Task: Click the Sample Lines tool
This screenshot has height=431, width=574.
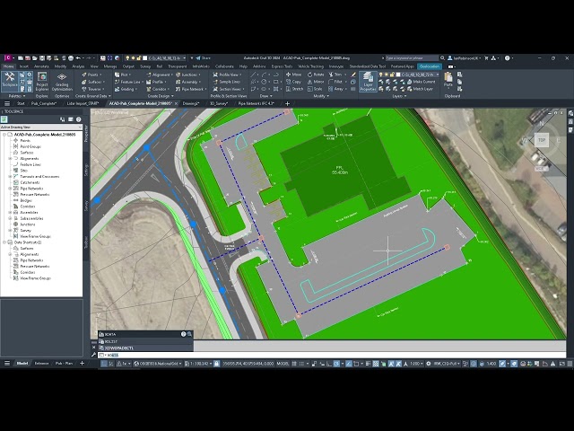Action: (227, 82)
